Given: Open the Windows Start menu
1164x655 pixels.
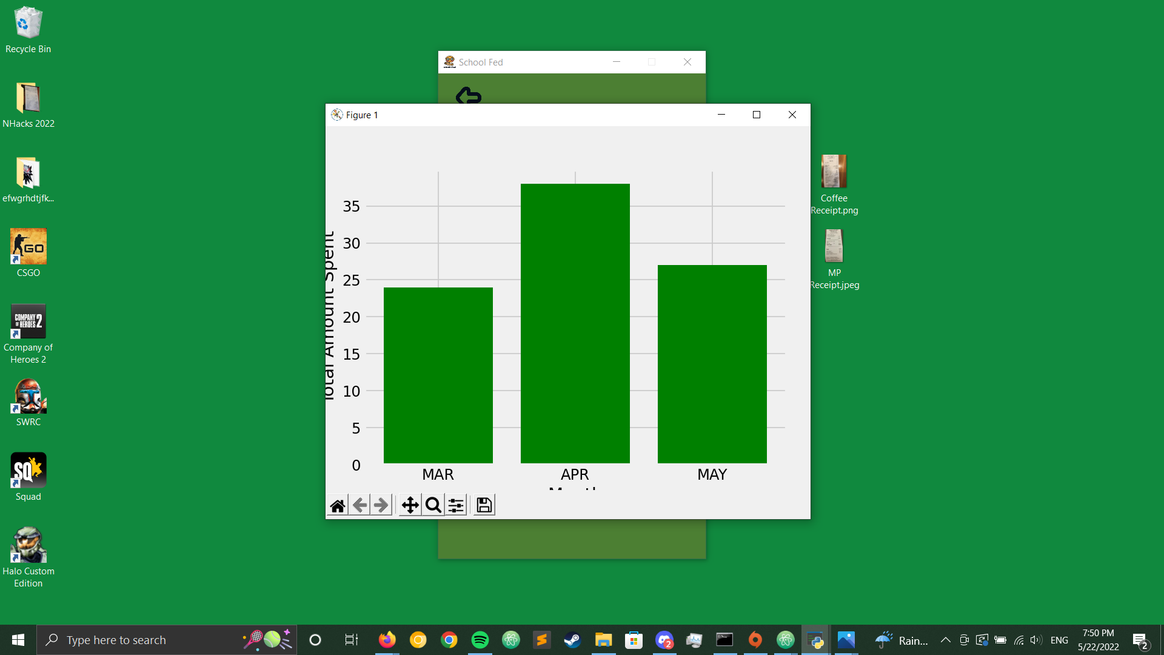Looking at the screenshot, I should [x=18, y=640].
